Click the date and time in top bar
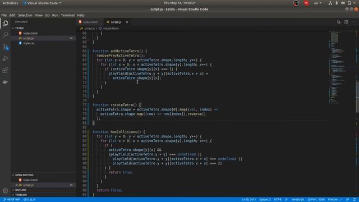 tap(179, 3)
